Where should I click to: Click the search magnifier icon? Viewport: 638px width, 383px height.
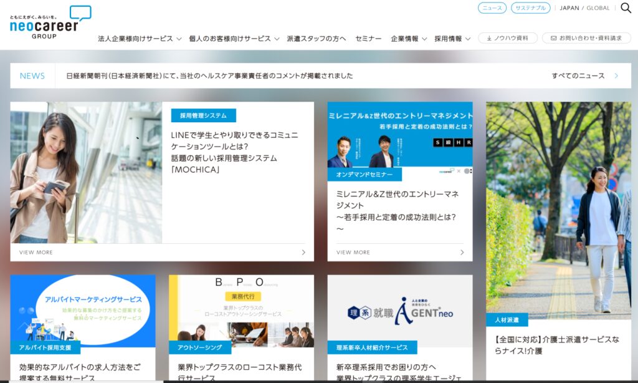point(626,8)
